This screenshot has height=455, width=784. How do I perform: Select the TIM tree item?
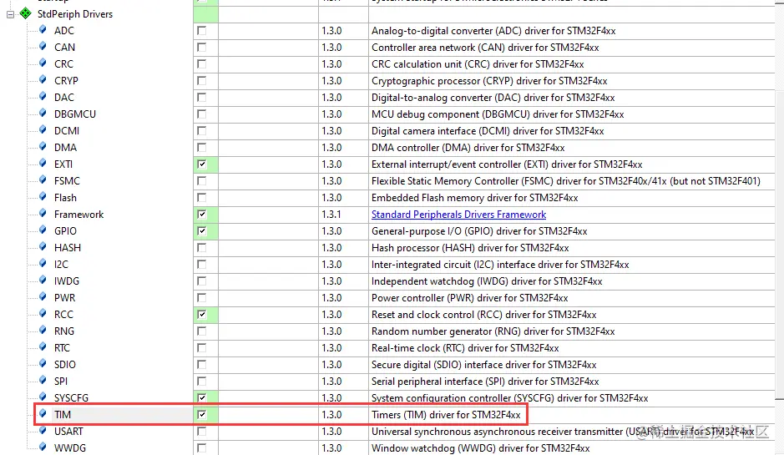63,414
